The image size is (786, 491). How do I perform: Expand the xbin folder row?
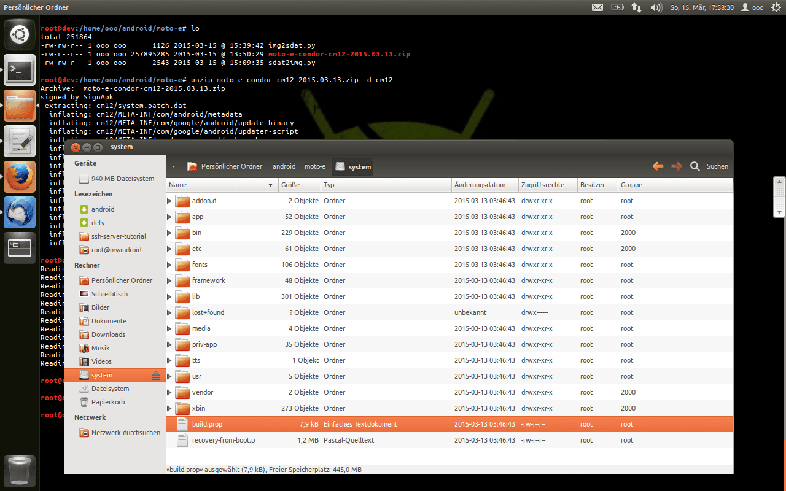pyautogui.click(x=170, y=408)
